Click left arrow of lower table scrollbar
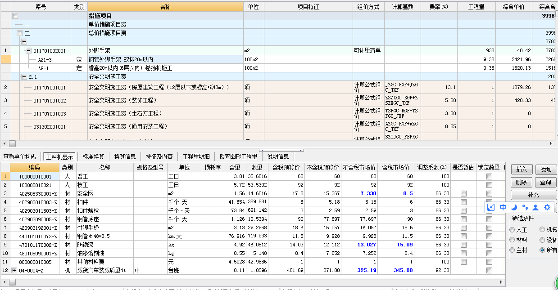 [x=4, y=282]
